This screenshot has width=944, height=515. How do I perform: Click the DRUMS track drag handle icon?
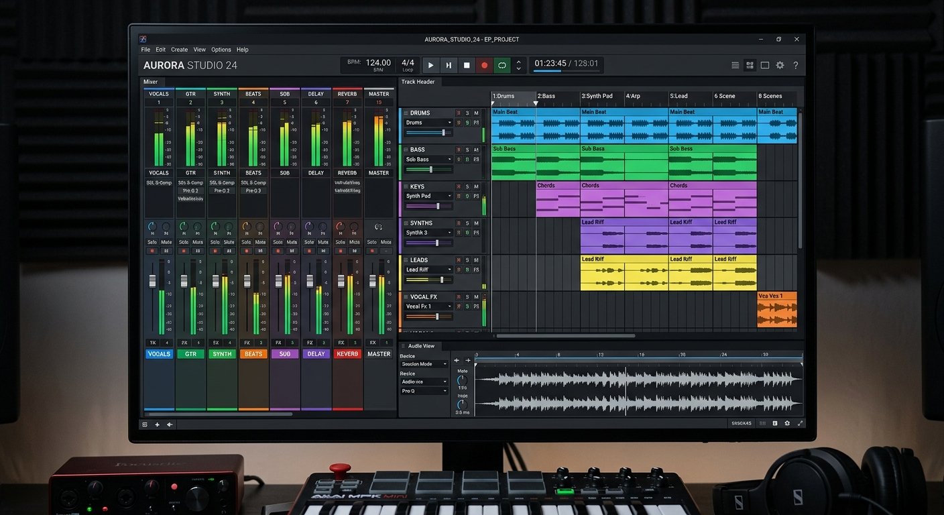tap(406, 113)
